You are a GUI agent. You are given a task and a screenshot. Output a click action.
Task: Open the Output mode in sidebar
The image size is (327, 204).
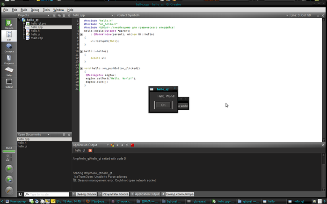click(x=9, y=83)
